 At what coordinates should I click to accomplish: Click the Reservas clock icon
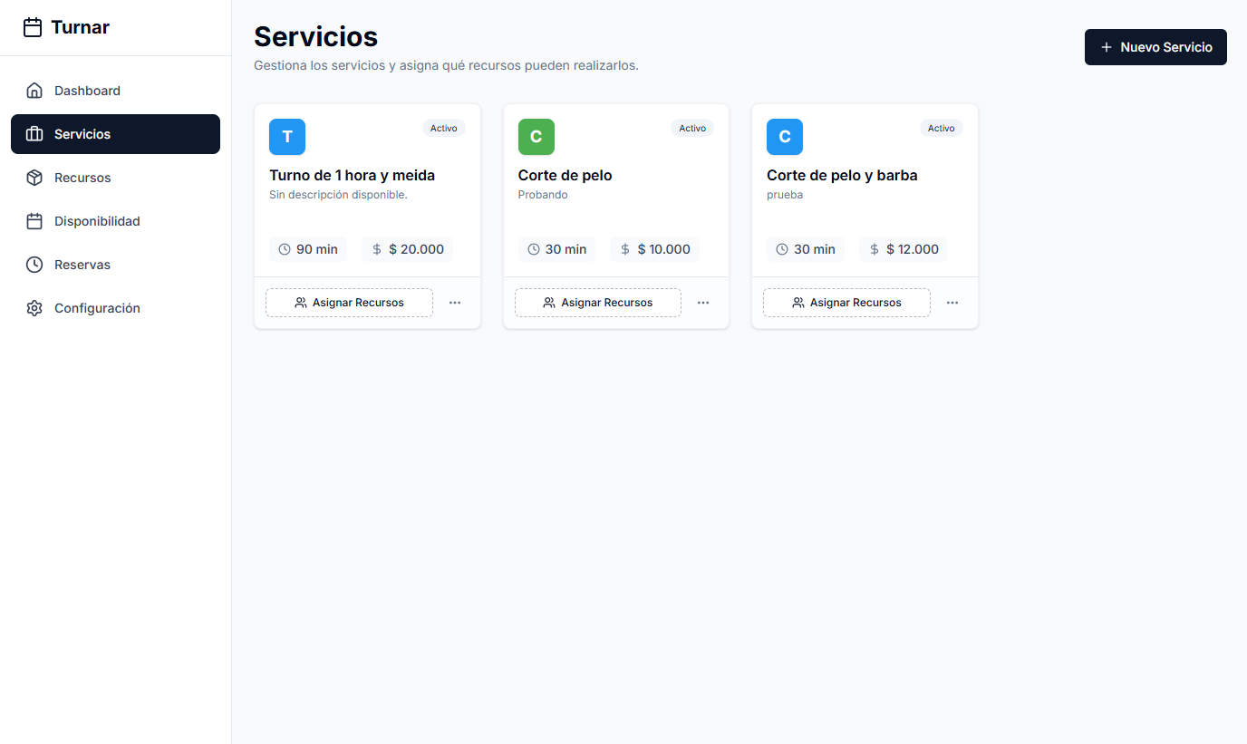coord(34,265)
